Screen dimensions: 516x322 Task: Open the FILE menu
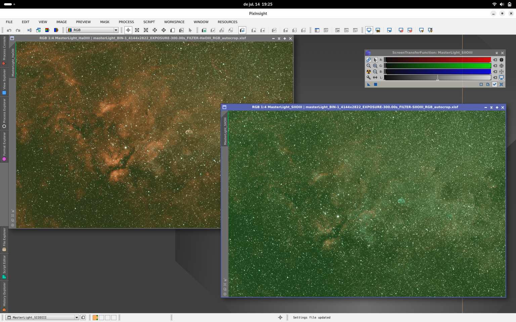pos(9,22)
